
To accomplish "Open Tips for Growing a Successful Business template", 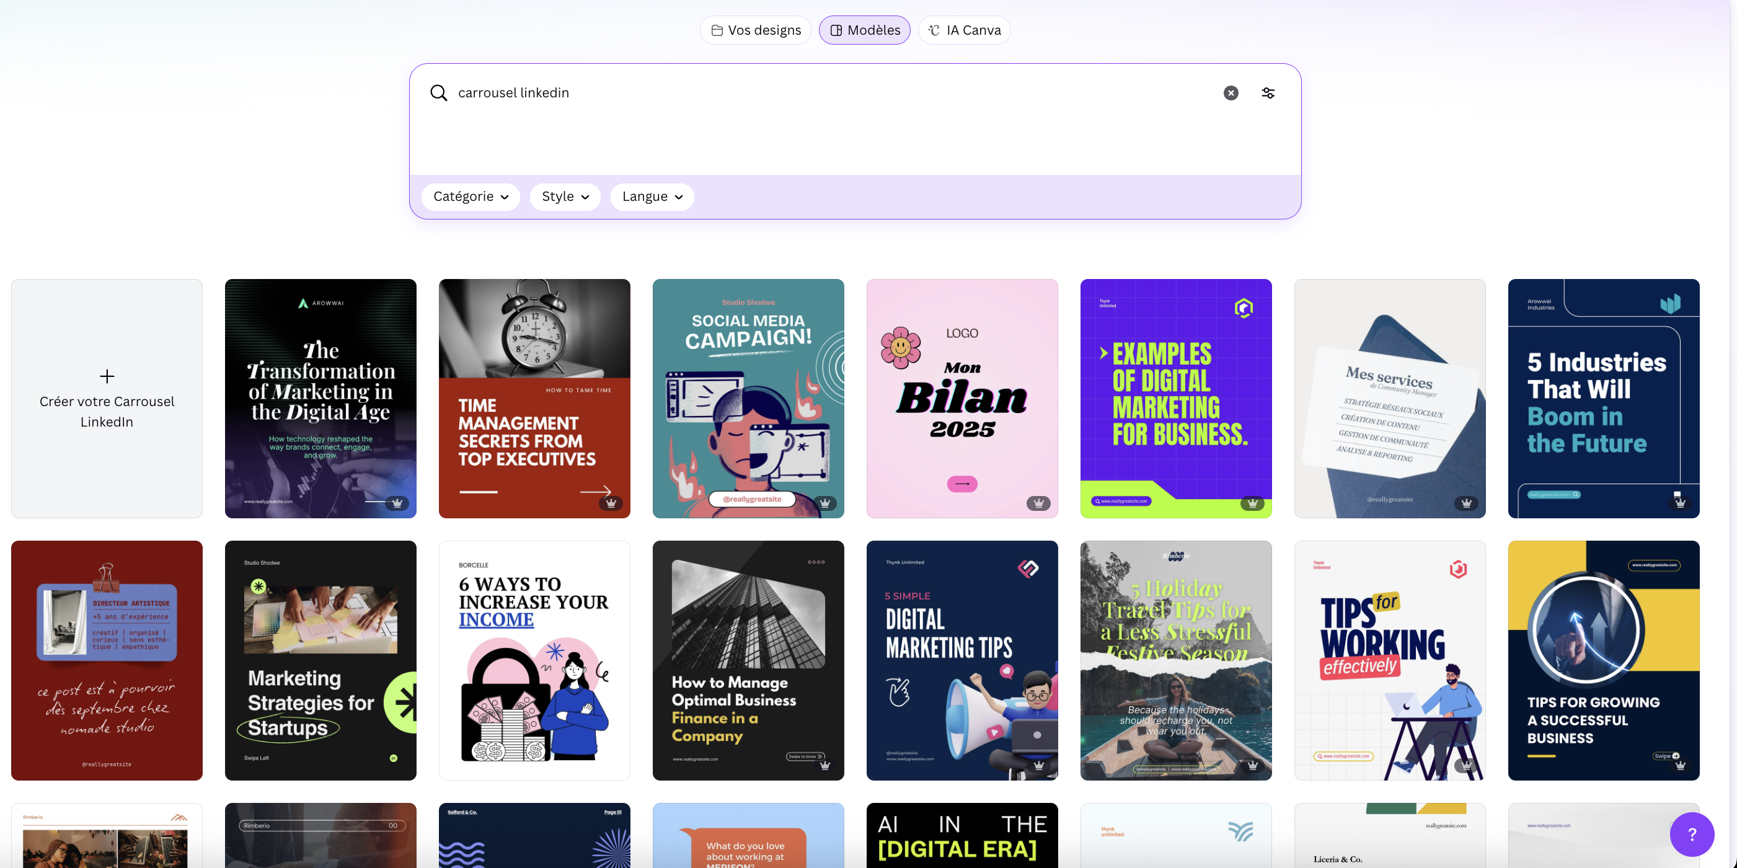I will pyautogui.click(x=1604, y=660).
